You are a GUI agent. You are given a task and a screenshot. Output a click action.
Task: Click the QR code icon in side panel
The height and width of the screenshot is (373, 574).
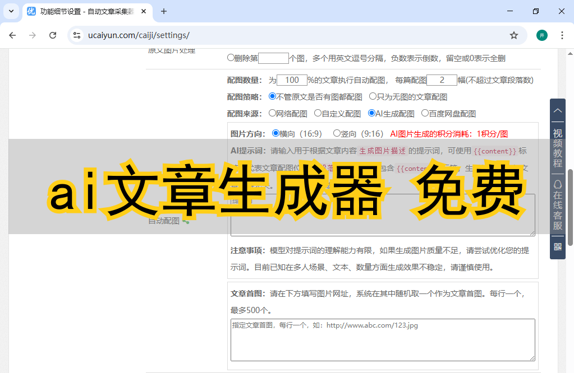(557, 246)
